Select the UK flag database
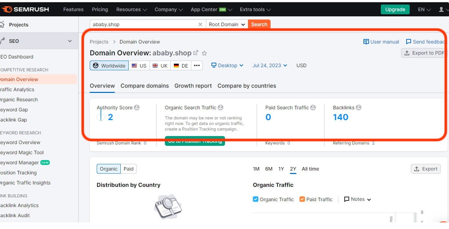449x229 pixels. click(x=160, y=65)
